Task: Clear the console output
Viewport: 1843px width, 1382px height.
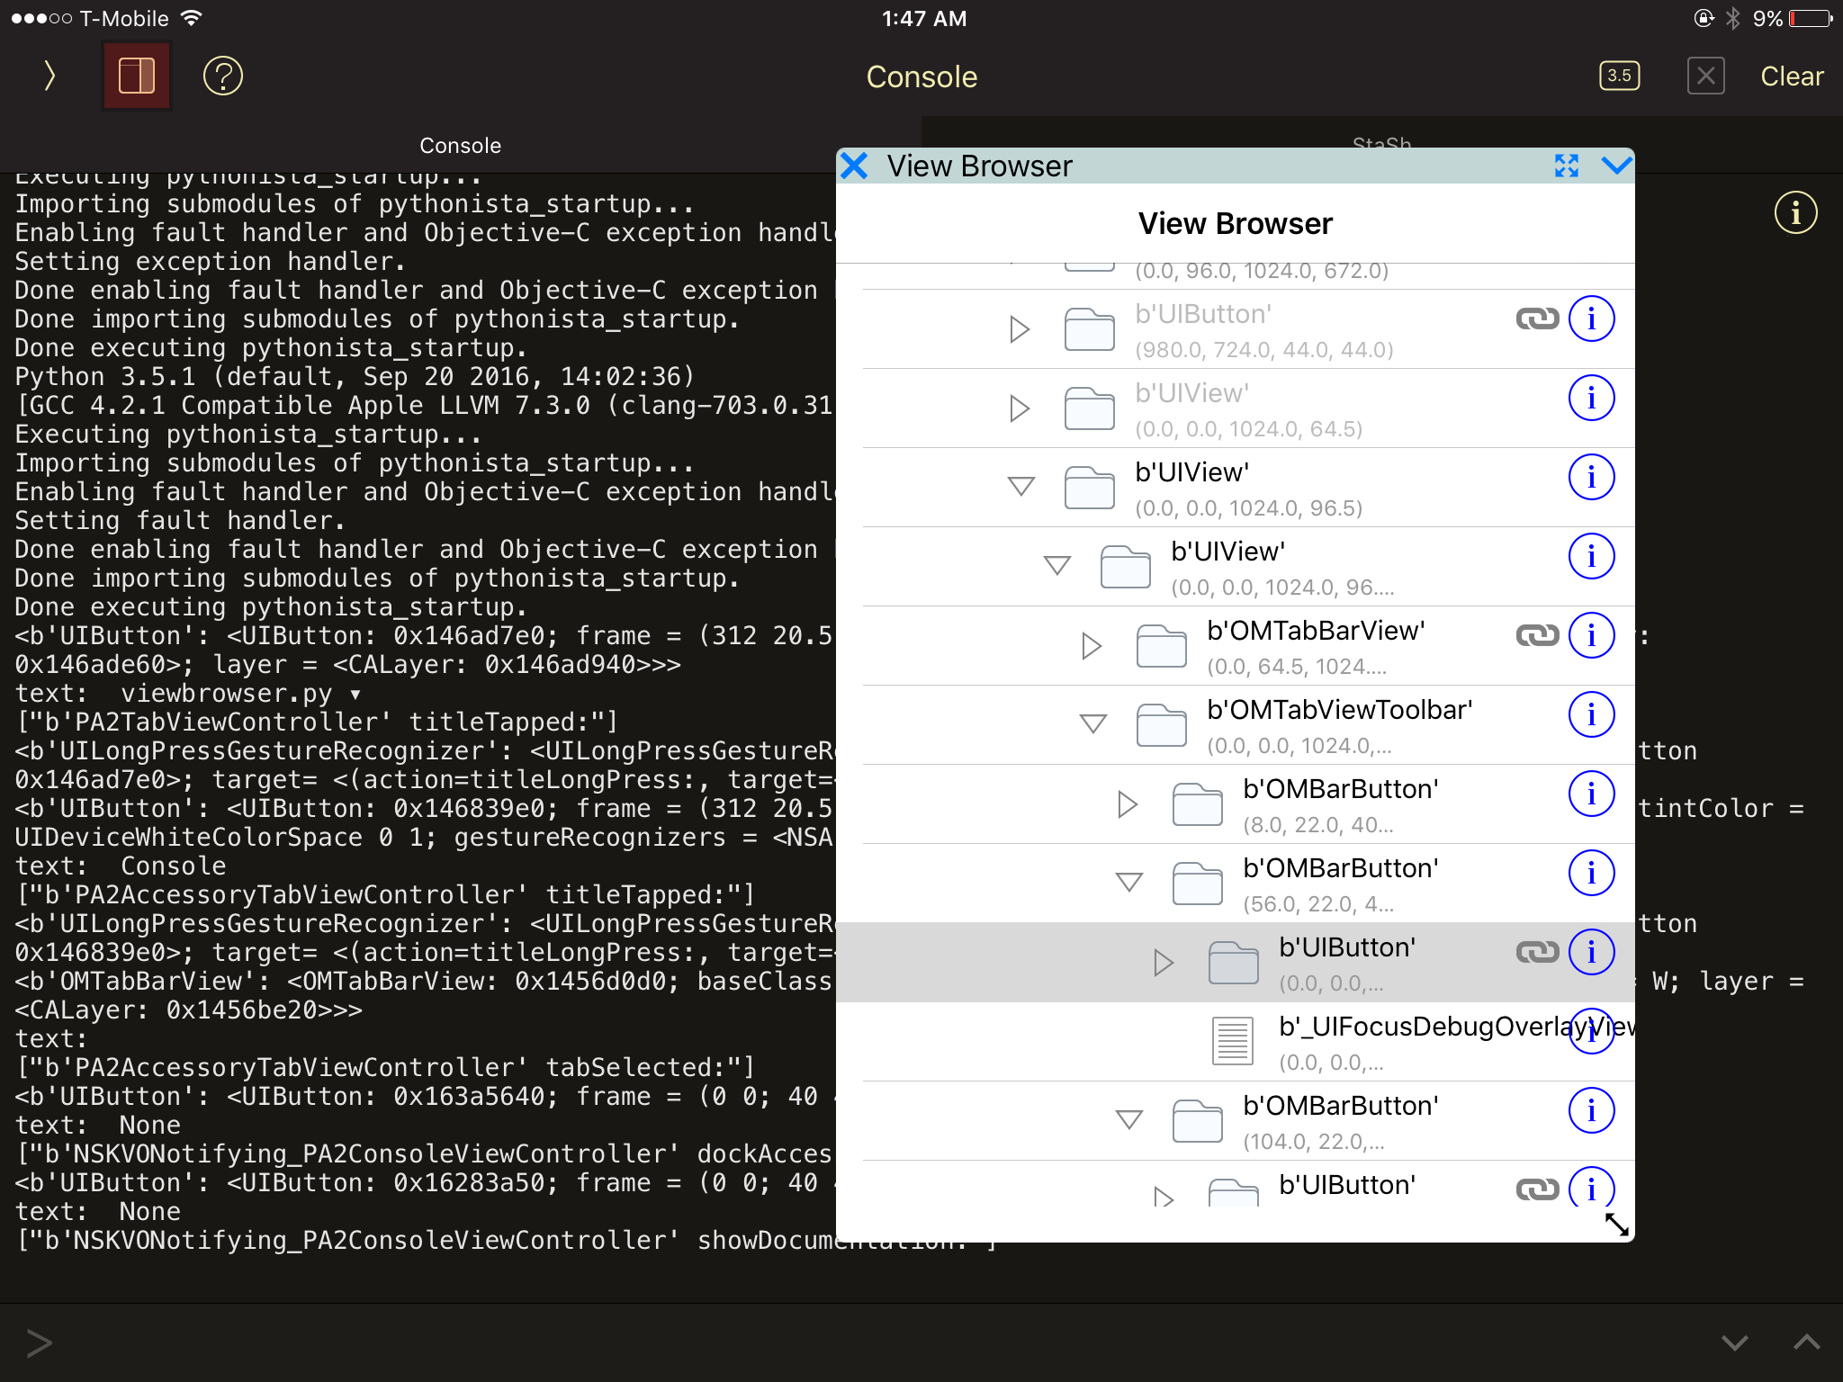Action: [x=1791, y=76]
